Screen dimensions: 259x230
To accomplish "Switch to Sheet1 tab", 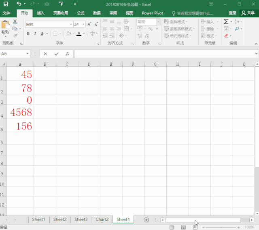I will point(38,220).
